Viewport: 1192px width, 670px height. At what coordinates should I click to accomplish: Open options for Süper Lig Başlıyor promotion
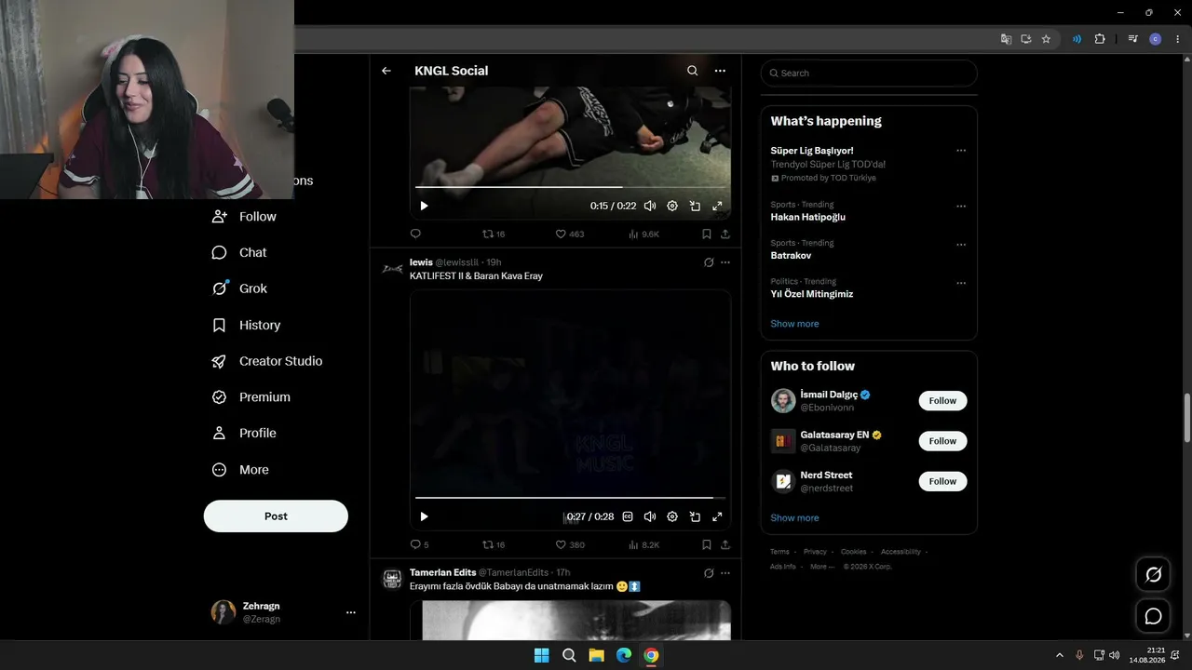[961, 151]
